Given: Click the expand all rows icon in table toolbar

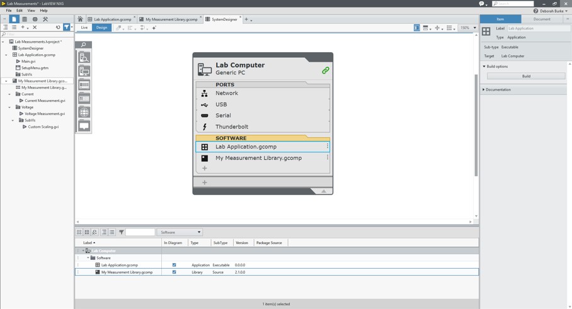Looking at the screenshot, I should coord(105,232).
